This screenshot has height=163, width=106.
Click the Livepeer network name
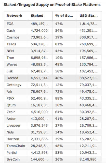[x=14, y=126]
